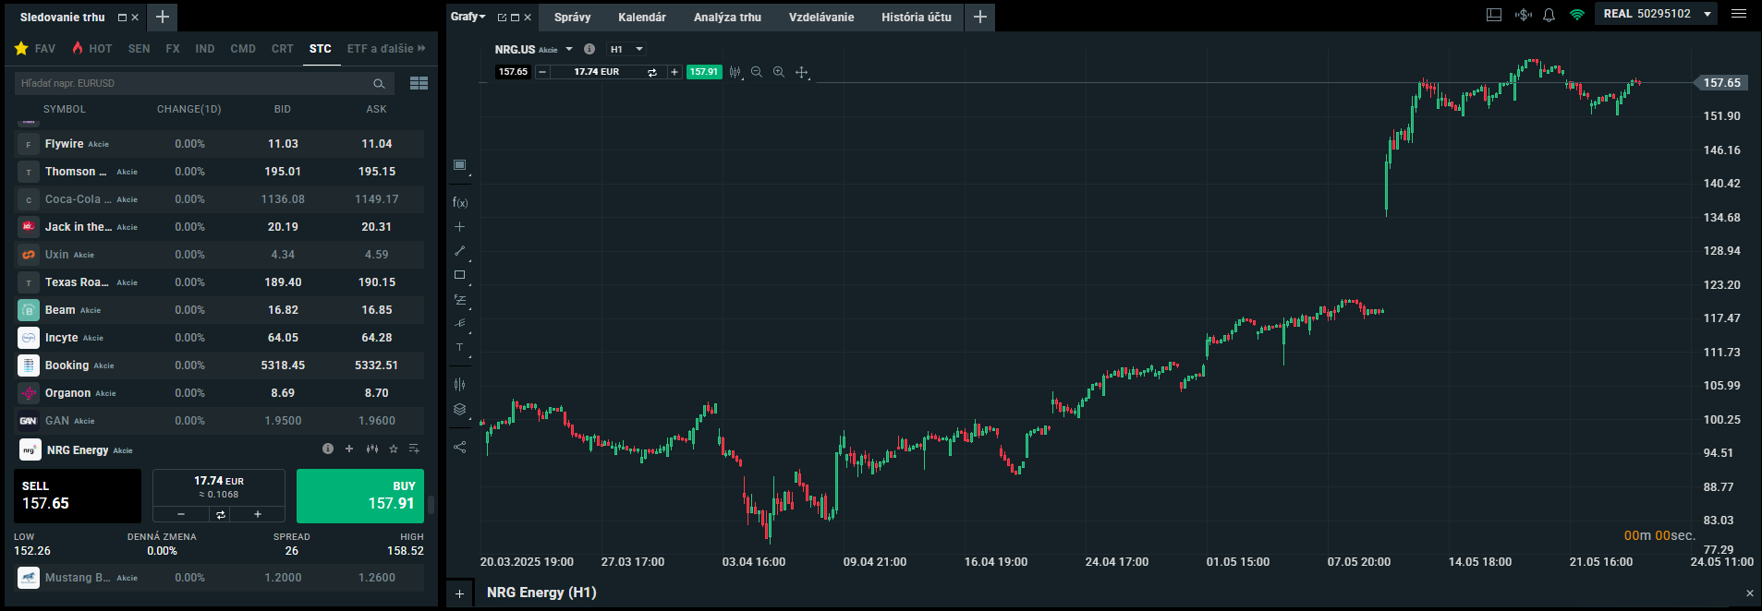This screenshot has height=611, width=1762.
Task: Click the share icon on chart sidebar
Action: coord(459,448)
